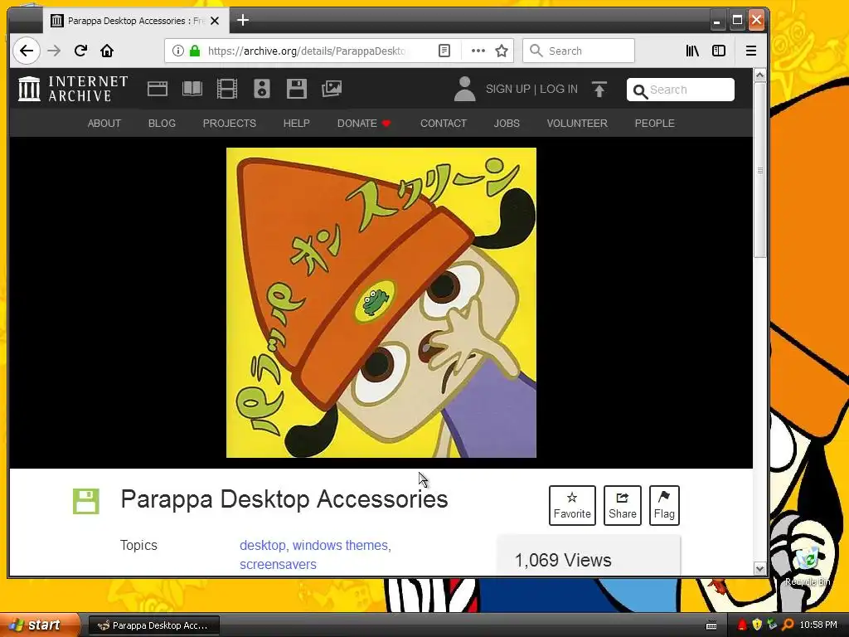The width and height of the screenshot is (849, 637).
Task: Open the Firefox hamburger menu
Action: click(751, 51)
